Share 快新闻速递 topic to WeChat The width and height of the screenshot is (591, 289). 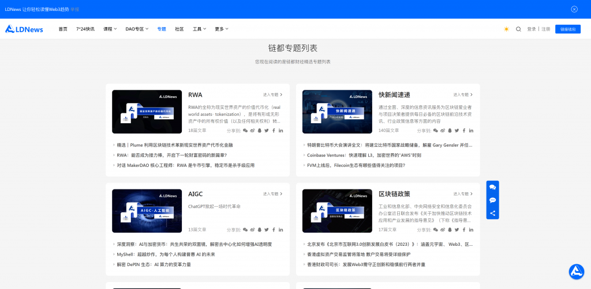click(x=436, y=131)
